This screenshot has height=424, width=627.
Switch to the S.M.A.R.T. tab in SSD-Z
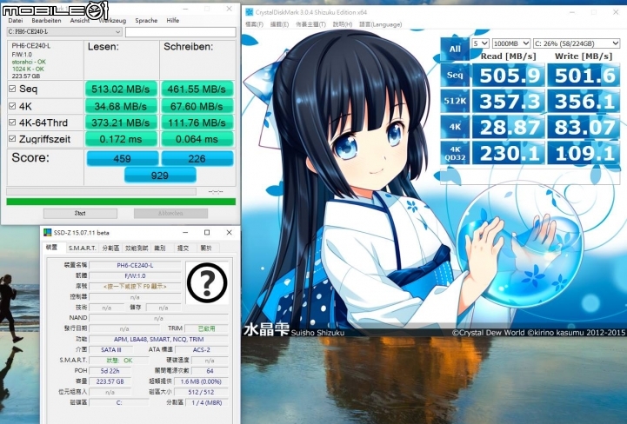click(83, 248)
